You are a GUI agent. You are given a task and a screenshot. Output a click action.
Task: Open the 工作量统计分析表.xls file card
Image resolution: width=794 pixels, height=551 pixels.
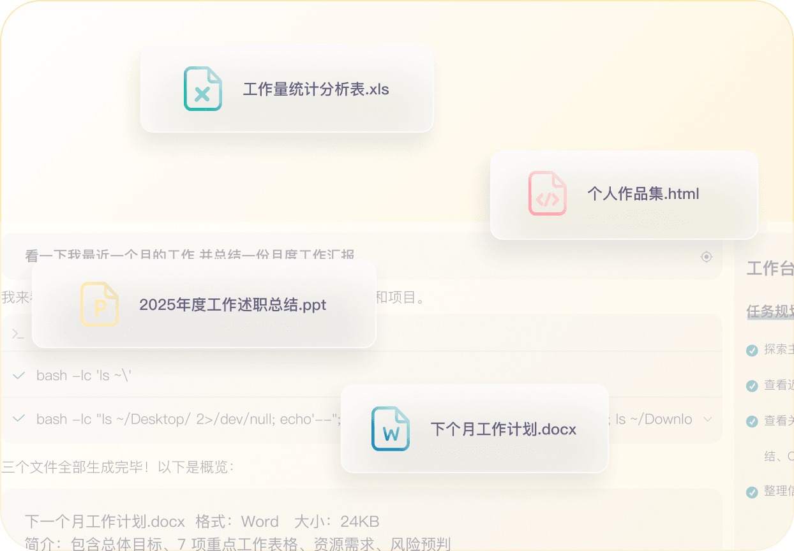[x=287, y=89]
